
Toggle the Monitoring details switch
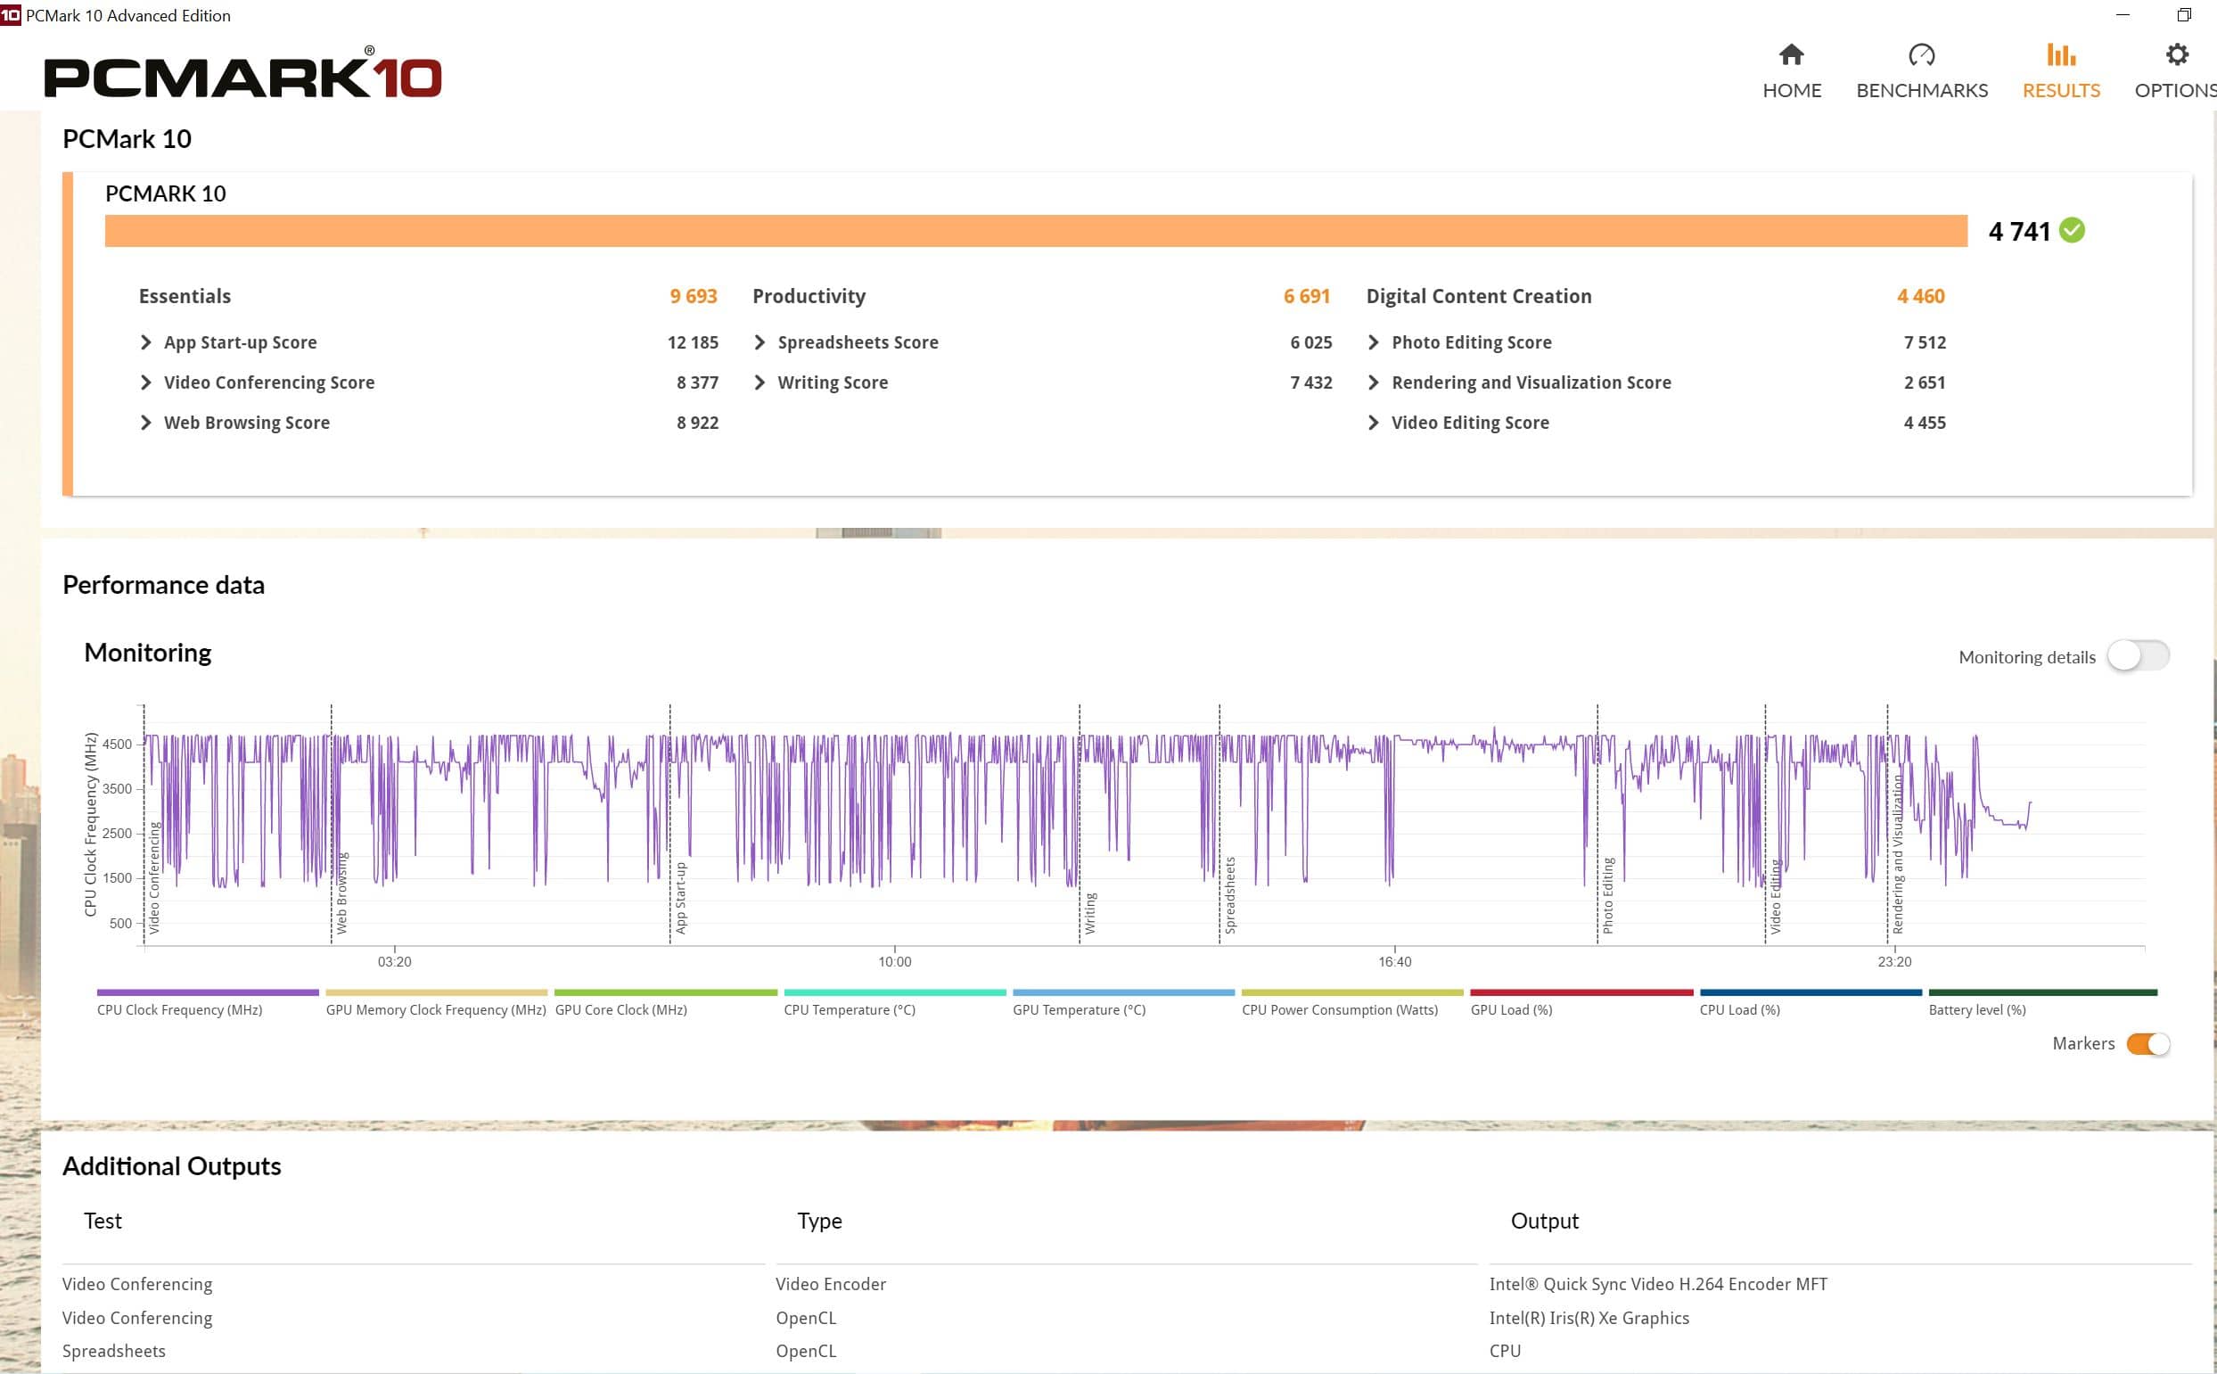[x=2138, y=655]
